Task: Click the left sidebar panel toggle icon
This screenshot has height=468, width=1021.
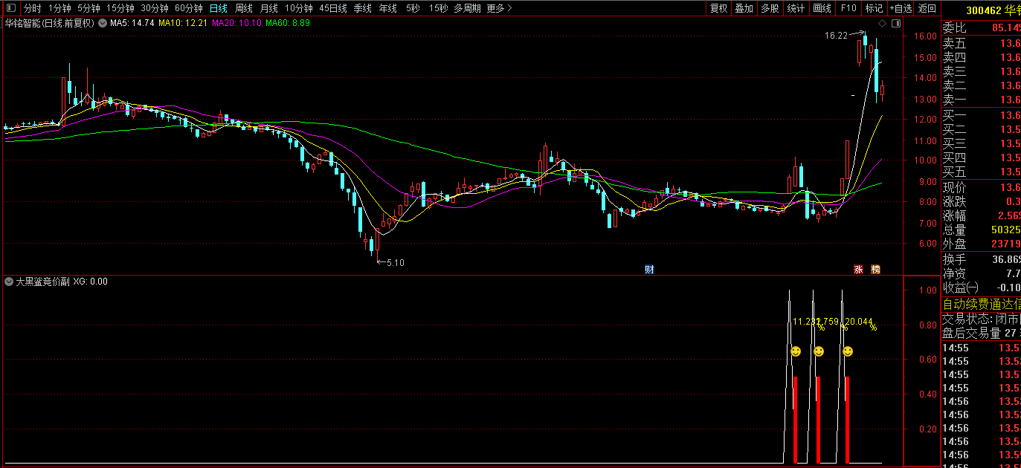Action: (x=10, y=9)
